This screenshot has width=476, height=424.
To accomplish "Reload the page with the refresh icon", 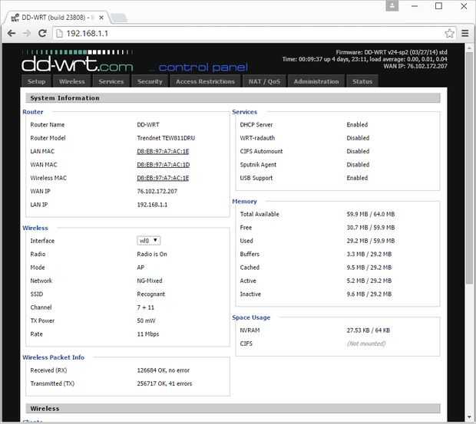I will click(42, 33).
